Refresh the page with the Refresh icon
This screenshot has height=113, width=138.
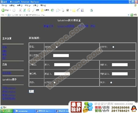[25, 10]
